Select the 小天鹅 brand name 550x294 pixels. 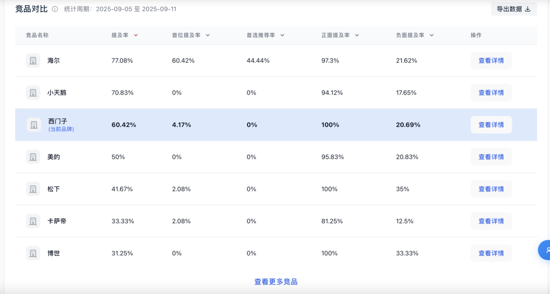point(57,93)
